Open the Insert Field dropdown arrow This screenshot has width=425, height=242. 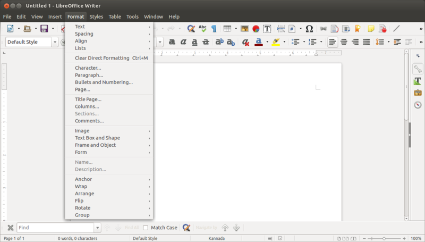300,29
